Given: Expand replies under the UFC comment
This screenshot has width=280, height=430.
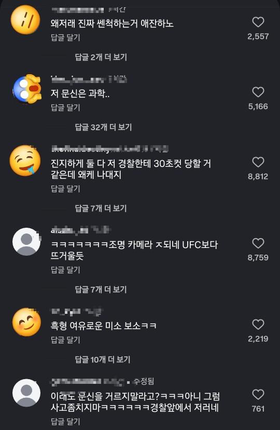Looking at the screenshot, I should point(101,289).
